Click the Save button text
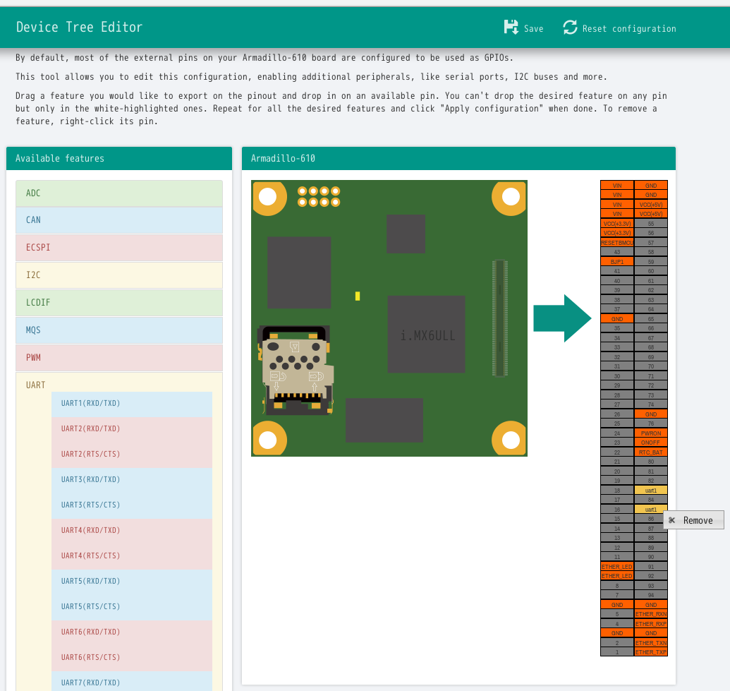Screen dimensions: 730x691 pos(533,29)
